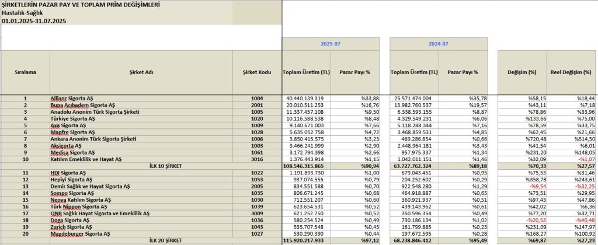Click the 'Neova Katılım Sigorta AŞ' cell
The width and height of the screenshot is (598, 245).
tap(141, 199)
